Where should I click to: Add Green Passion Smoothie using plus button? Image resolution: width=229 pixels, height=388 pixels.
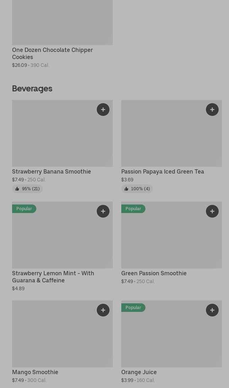(x=212, y=211)
